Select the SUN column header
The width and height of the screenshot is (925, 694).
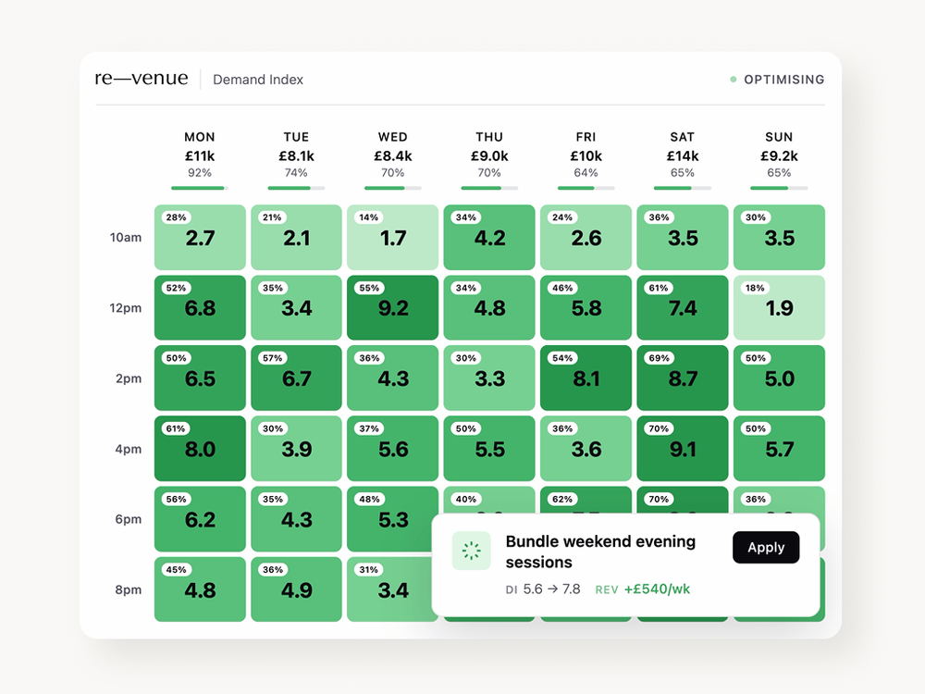[x=779, y=137]
